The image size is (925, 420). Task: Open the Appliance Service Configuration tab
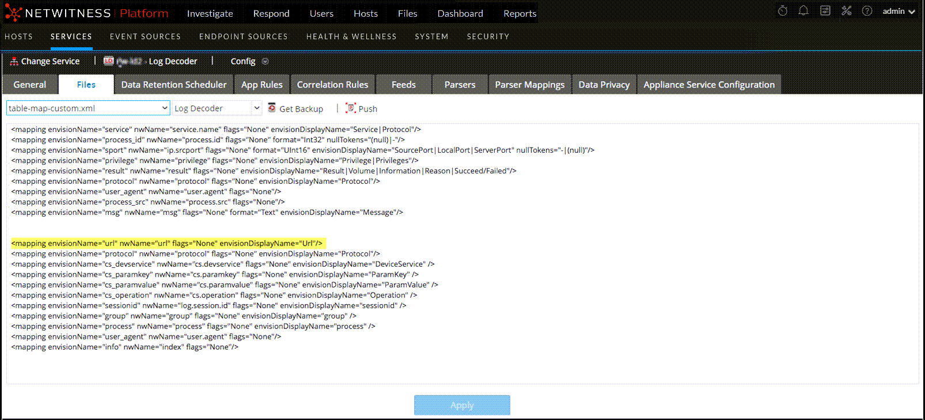708,85
